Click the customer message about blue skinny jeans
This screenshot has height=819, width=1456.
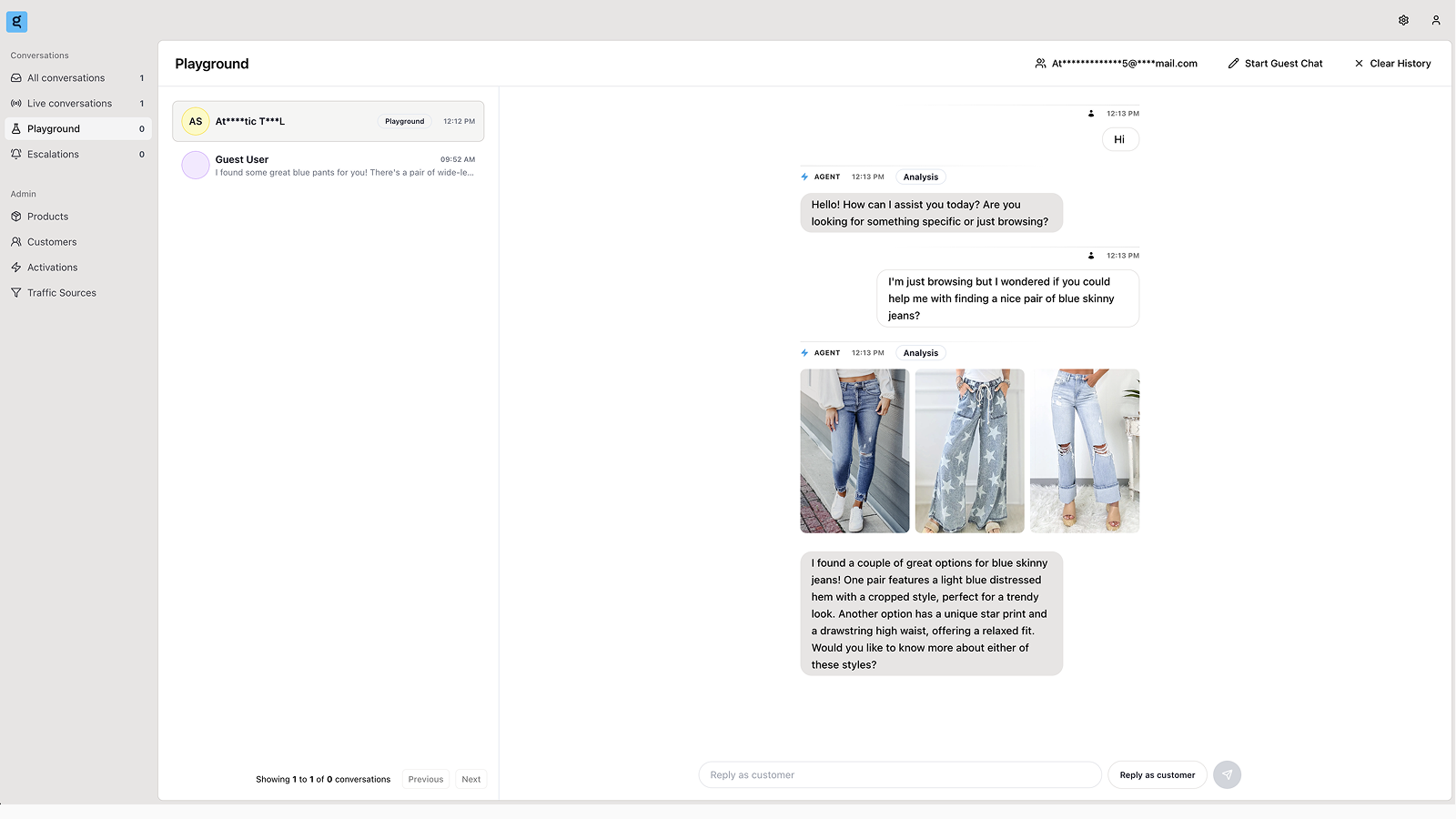[1007, 298]
